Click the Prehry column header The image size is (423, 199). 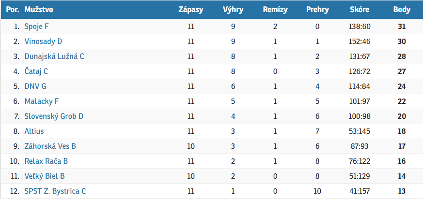[317, 10]
